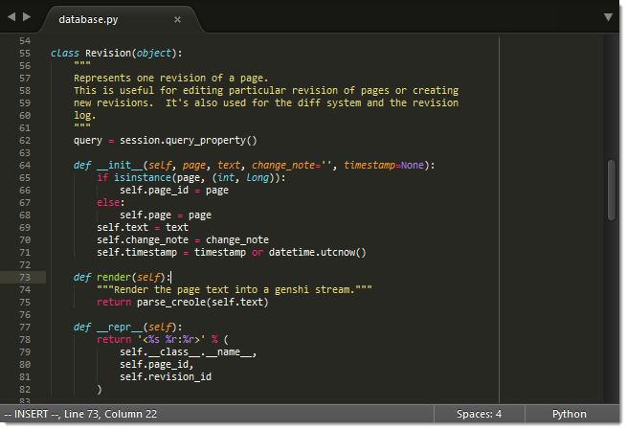Click the self.timestamp assignment line

[231, 252]
